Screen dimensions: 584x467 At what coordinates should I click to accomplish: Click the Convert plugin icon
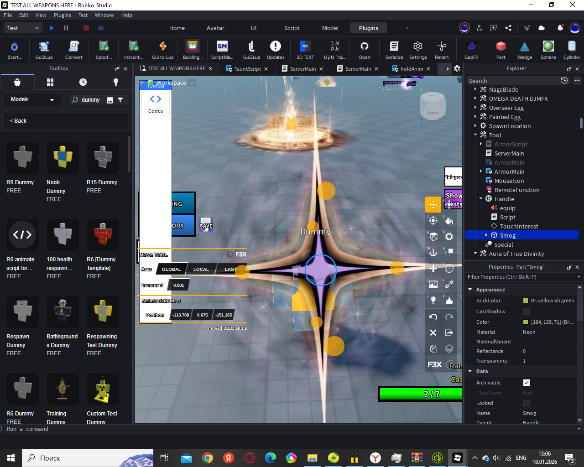coord(73,50)
